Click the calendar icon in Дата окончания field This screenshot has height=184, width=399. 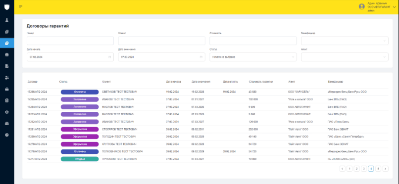pos(201,57)
